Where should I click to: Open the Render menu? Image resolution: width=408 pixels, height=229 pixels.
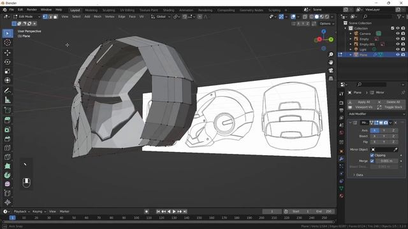(32, 10)
